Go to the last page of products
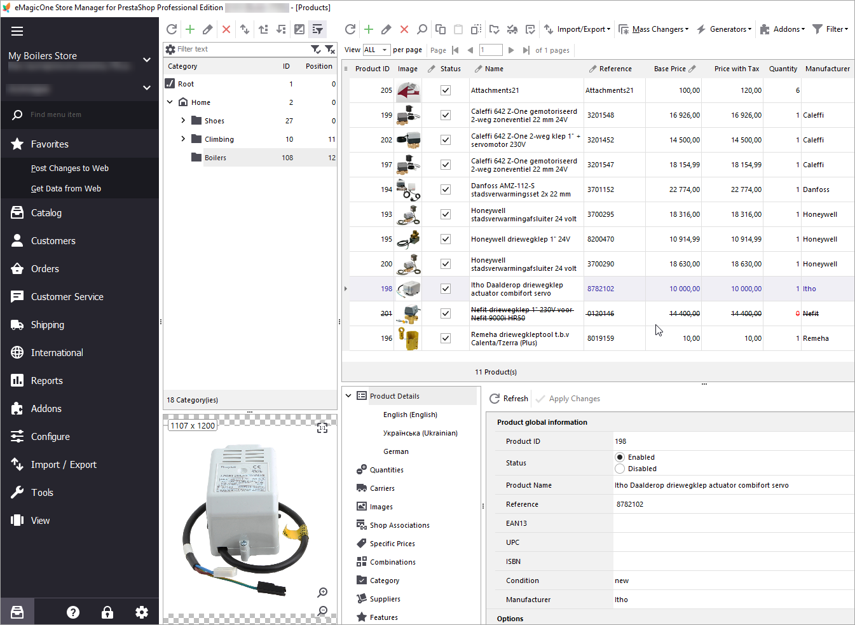This screenshot has width=855, height=625. coord(526,50)
